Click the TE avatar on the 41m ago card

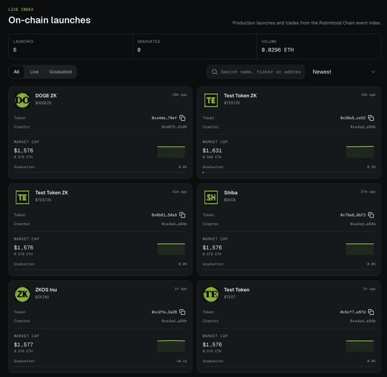(22, 198)
